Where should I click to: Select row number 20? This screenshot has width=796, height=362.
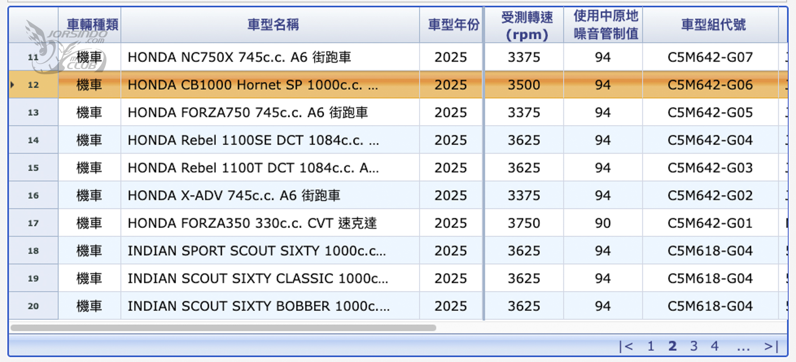coord(33,306)
